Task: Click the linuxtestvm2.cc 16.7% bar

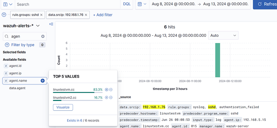Action: tap(78, 100)
